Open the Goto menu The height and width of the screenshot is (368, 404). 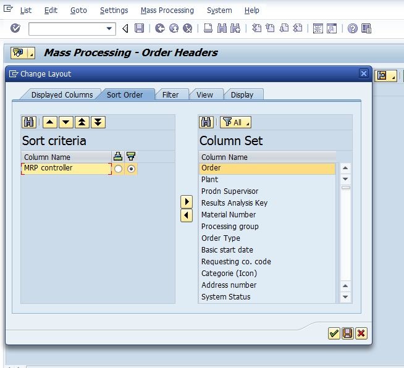coord(78,10)
